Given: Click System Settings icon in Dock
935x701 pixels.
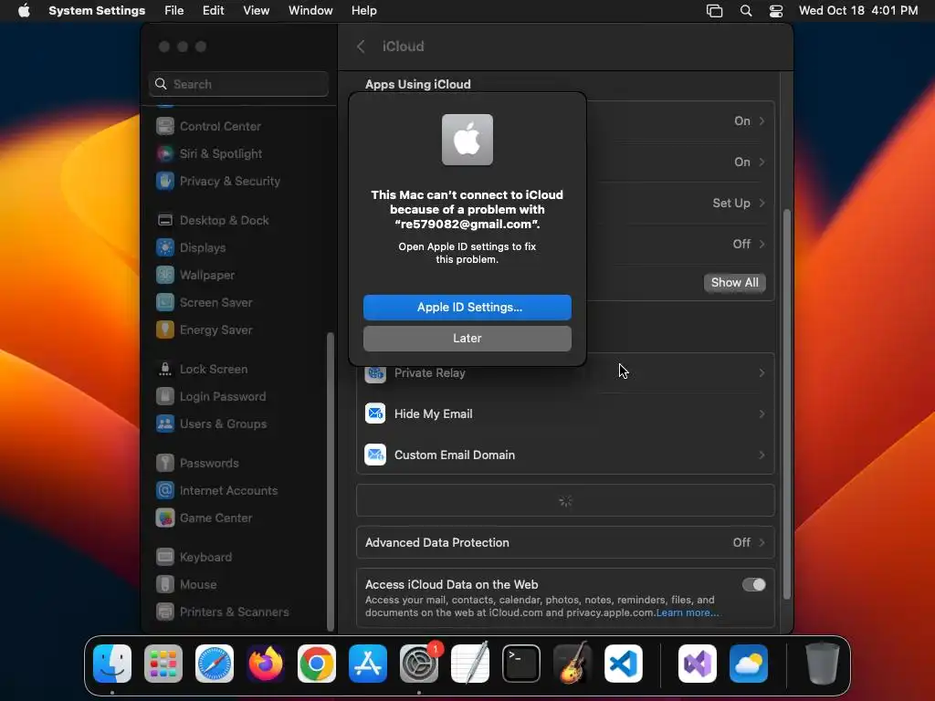Looking at the screenshot, I should point(419,664).
